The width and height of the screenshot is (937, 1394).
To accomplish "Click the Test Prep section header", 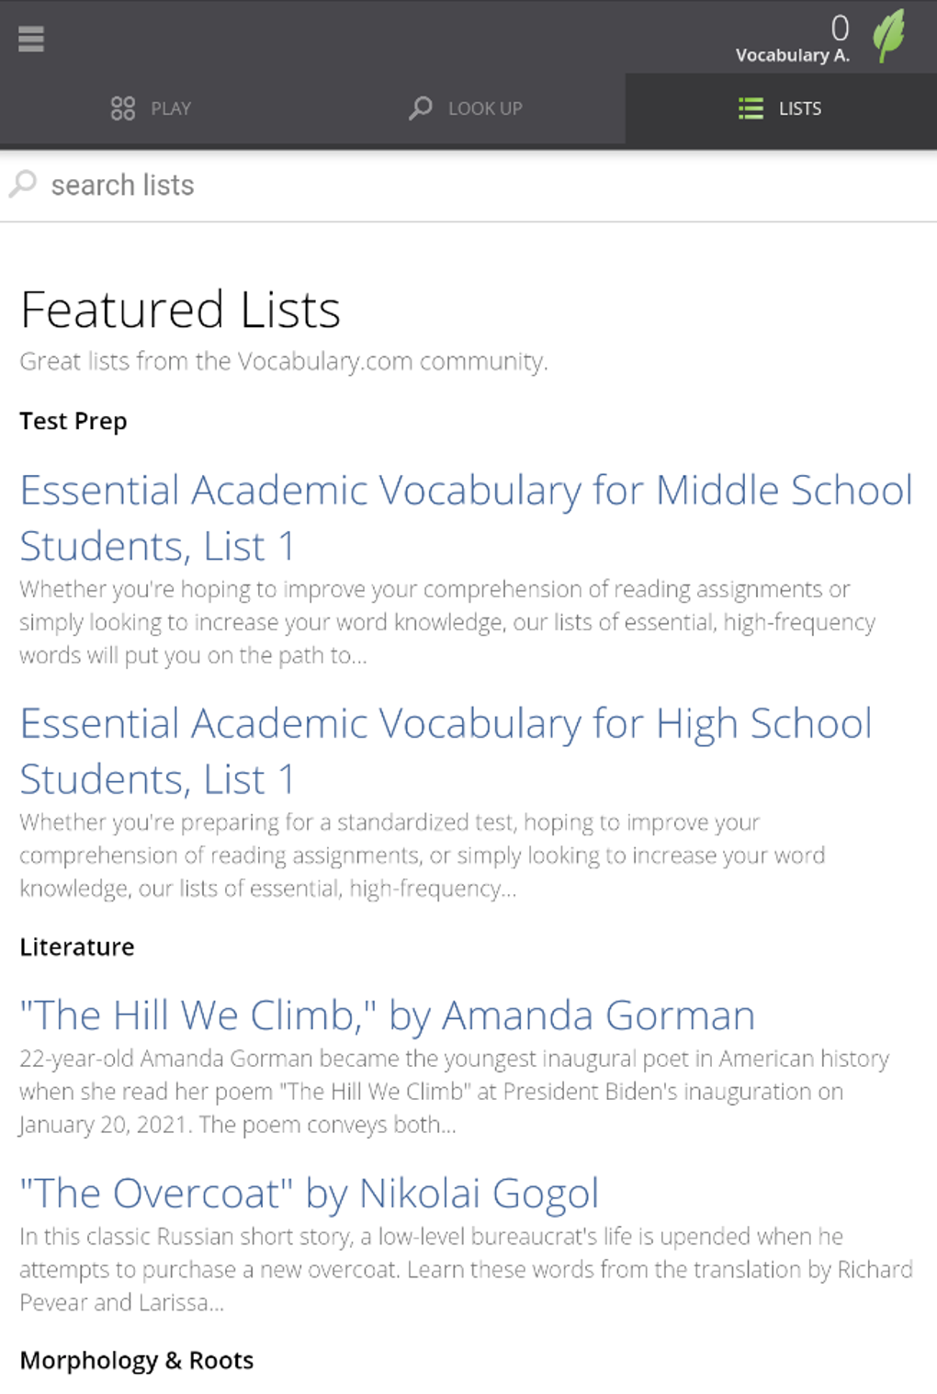I will 73,422.
